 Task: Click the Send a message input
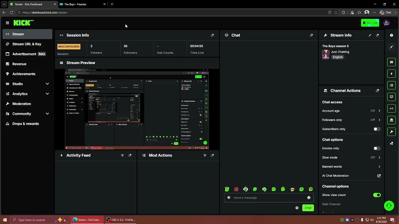point(269,198)
